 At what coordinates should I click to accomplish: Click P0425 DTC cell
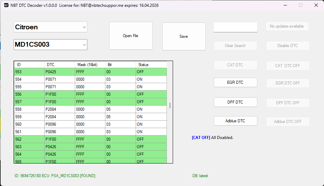(x=59, y=72)
